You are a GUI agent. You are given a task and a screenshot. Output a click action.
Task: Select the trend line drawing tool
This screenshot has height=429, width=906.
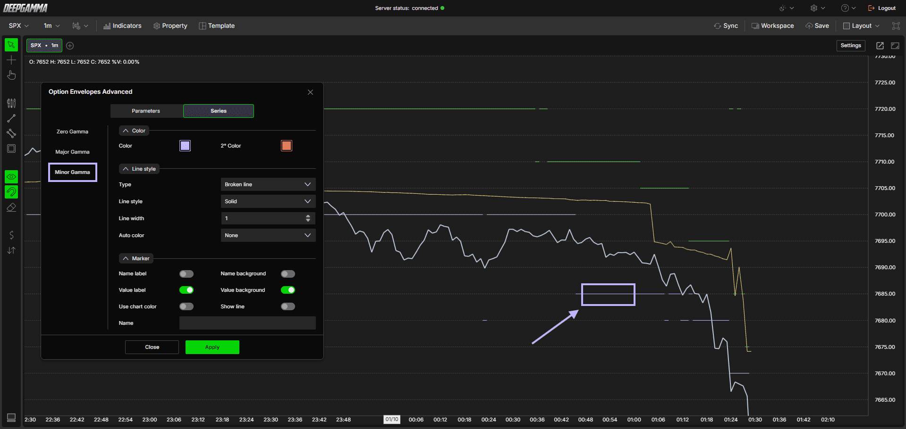coord(11,118)
